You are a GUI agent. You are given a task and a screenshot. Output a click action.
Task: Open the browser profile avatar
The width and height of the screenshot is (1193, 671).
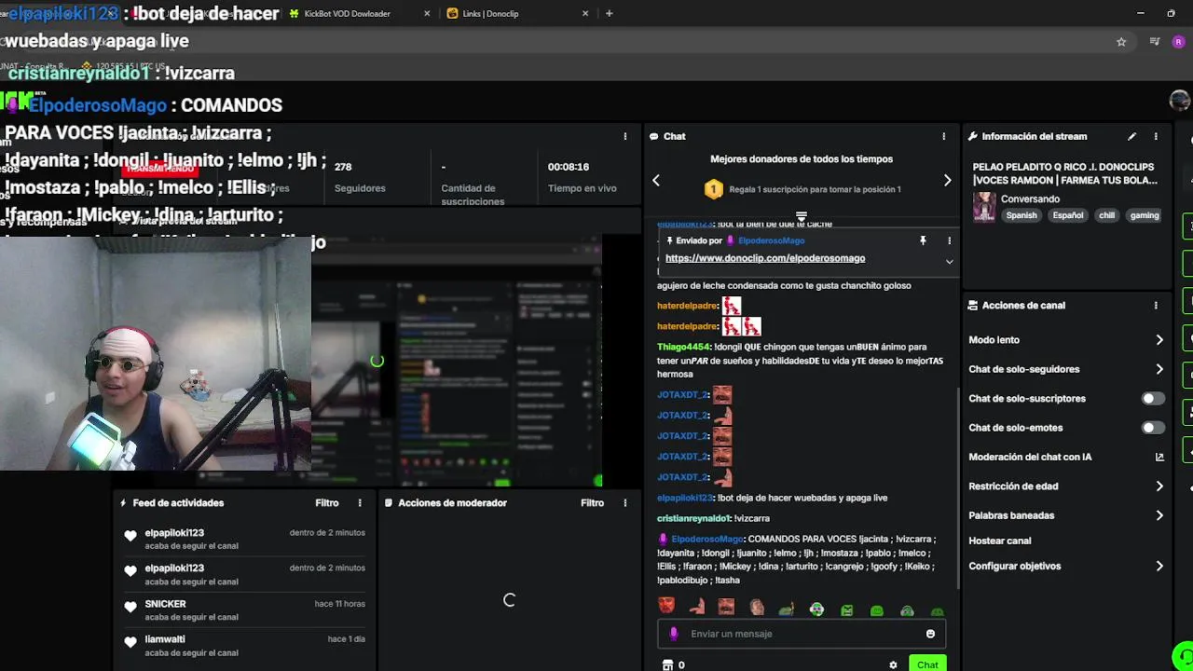1178,42
